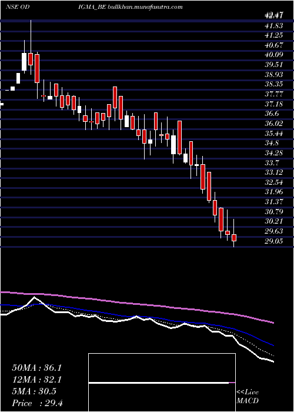Click the 37.18 price axis label

tap(273, 104)
